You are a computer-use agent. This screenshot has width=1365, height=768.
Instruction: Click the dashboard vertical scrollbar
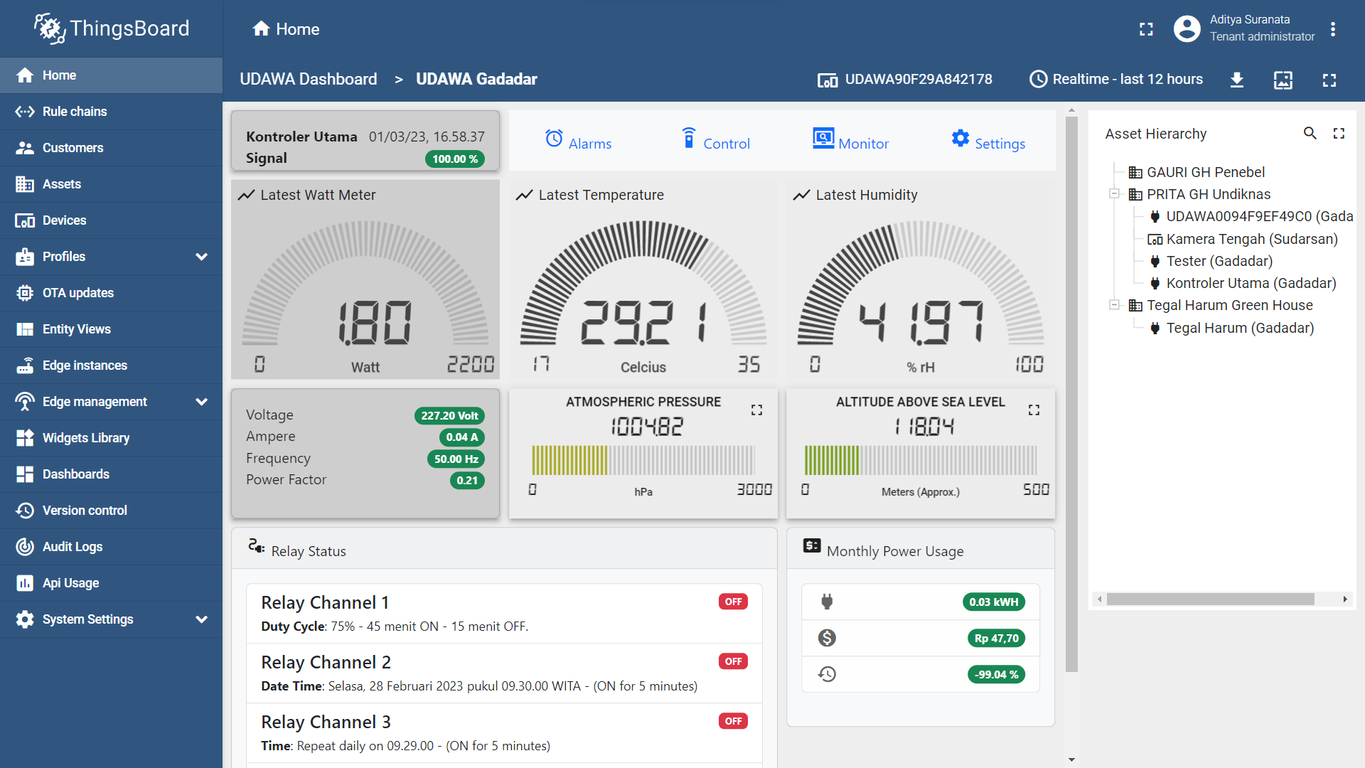coord(1072,394)
